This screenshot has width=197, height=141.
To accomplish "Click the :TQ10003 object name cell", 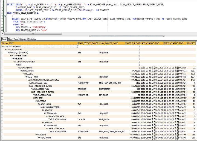I will click(x=112, y=138).
